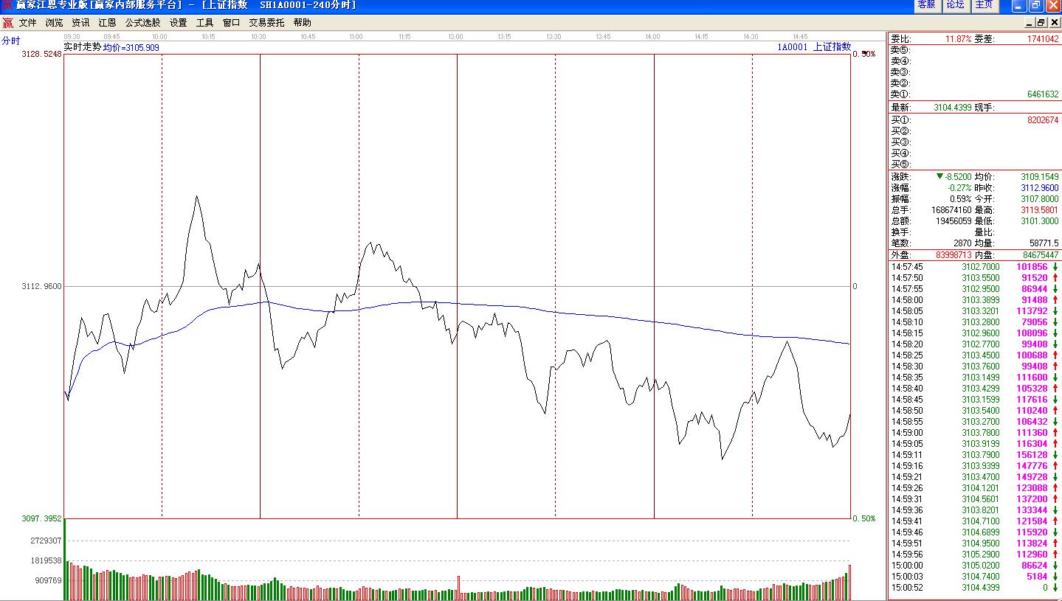Screen dimensions: 1062x601
Task: Open the 文件 menu
Action: (27, 23)
